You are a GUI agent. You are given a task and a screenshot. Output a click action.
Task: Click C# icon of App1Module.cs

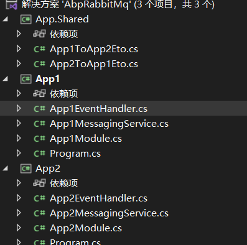click(x=39, y=139)
